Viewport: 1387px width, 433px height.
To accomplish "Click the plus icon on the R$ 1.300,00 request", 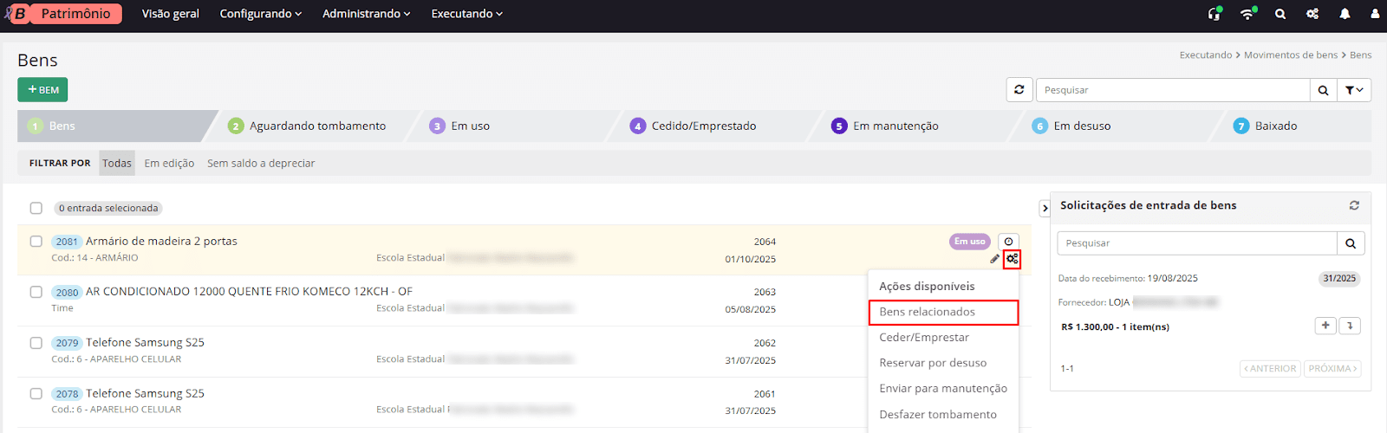I will pyautogui.click(x=1325, y=326).
